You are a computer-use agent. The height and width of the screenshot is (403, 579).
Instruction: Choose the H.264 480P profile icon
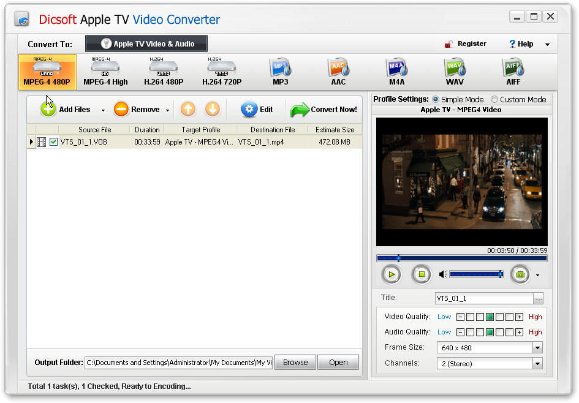[x=164, y=72]
